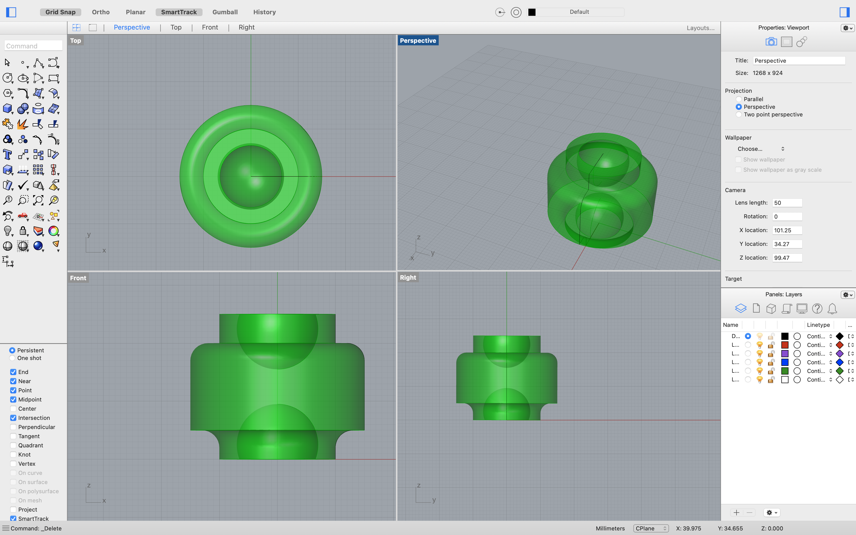Select the Text object tool
This screenshot has height=535, width=856.
click(7, 155)
